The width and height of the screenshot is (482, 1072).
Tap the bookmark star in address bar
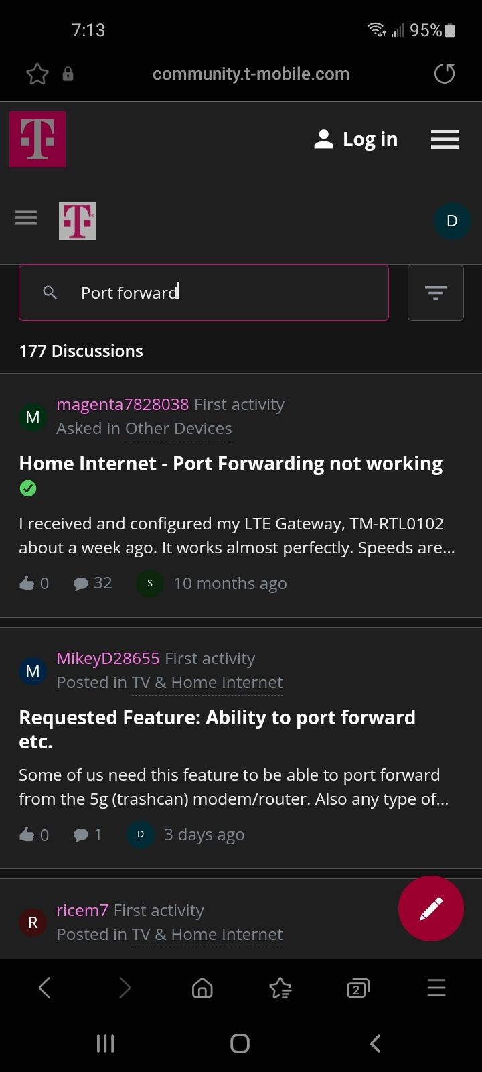click(37, 74)
